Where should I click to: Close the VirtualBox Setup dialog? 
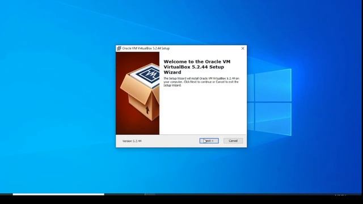(243, 48)
